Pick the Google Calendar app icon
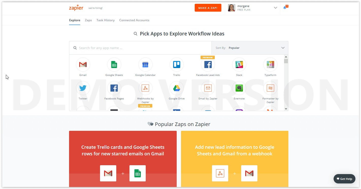 pos(145,65)
